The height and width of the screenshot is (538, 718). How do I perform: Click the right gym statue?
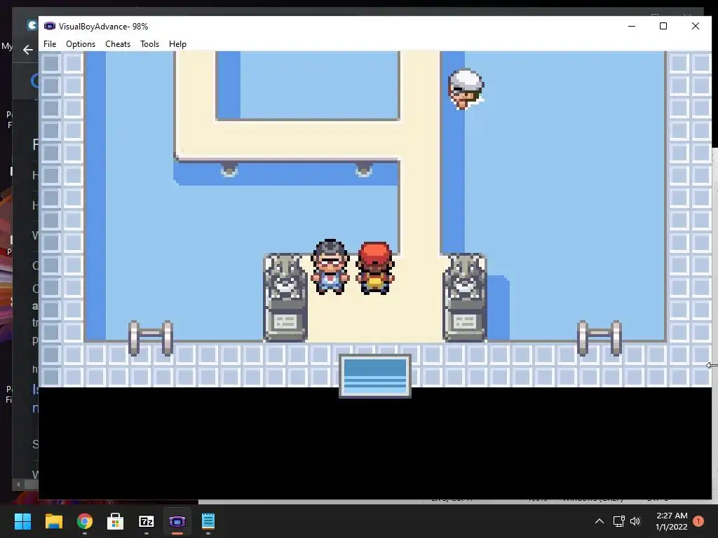465,297
